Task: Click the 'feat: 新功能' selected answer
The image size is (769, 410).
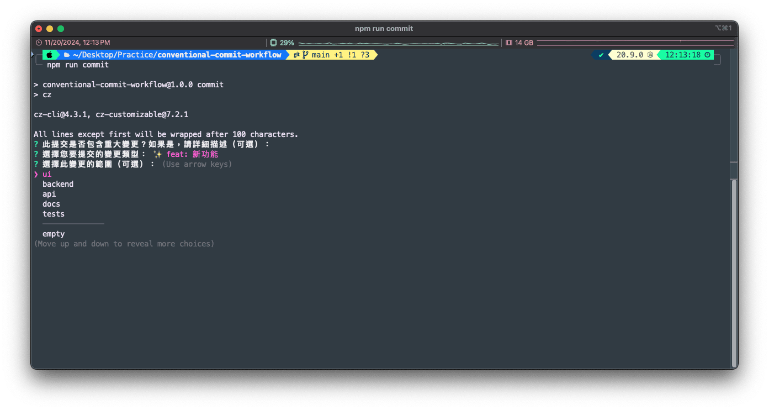Action: (x=193, y=154)
